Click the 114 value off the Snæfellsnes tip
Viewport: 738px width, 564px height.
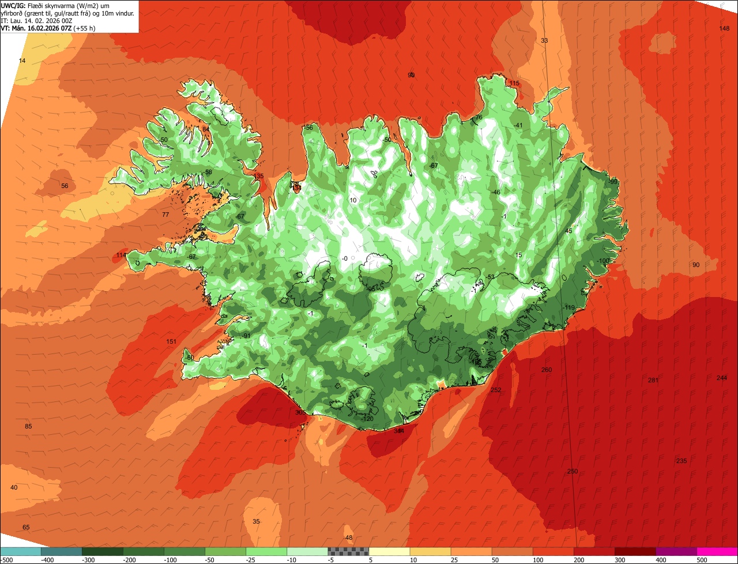click(121, 255)
